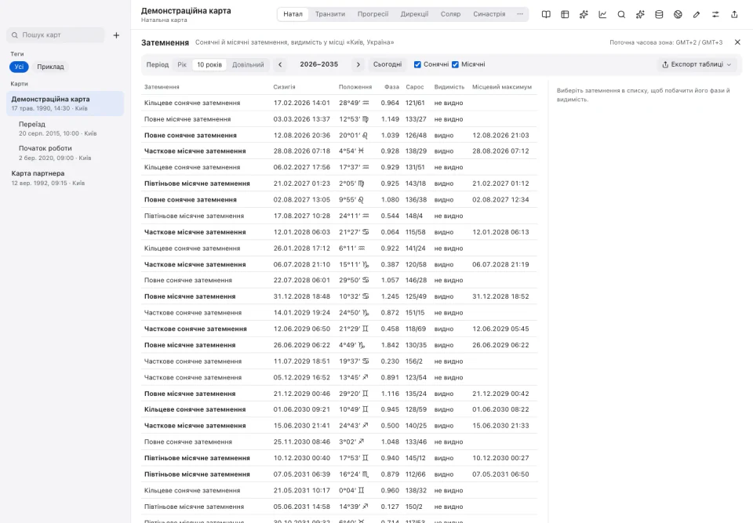This screenshot has width=753, height=523.
Task: Toggle the Місячні checkbox
Action: [x=455, y=64]
